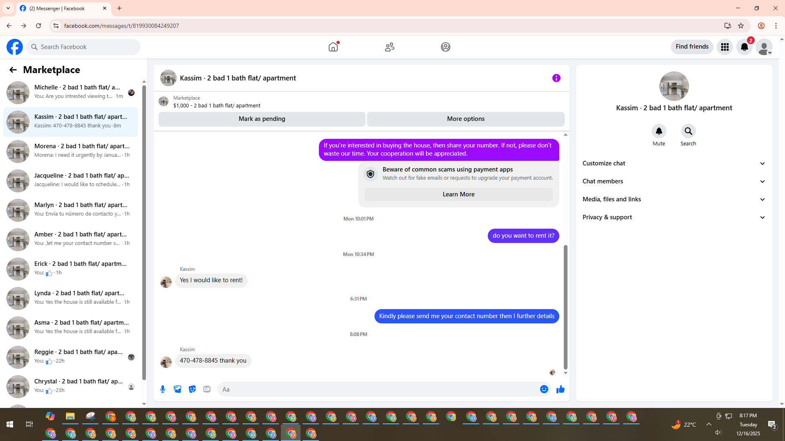Open the Windows action center notifications
Viewport: 785px width, 441px height.
[772, 425]
